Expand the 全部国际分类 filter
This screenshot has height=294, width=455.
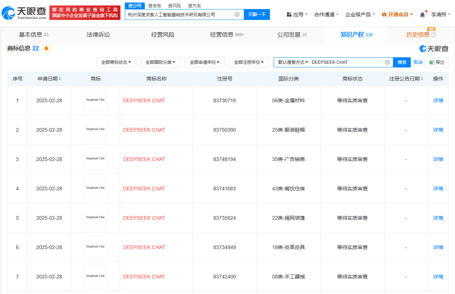160,62
